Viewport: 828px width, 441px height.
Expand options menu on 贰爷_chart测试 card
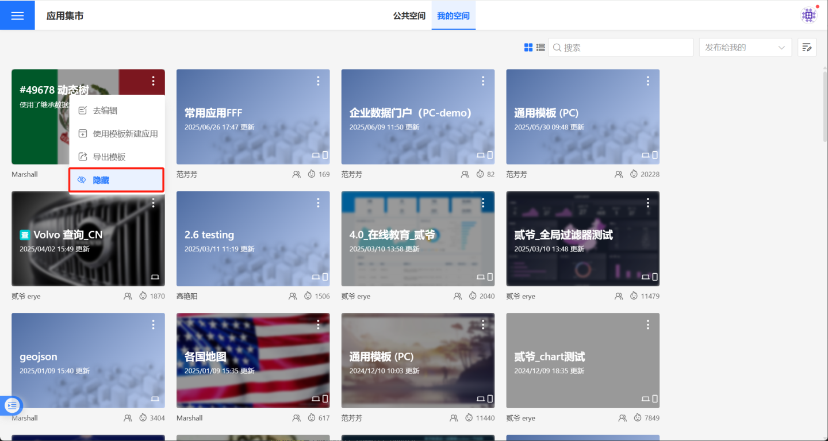(648, 325)
